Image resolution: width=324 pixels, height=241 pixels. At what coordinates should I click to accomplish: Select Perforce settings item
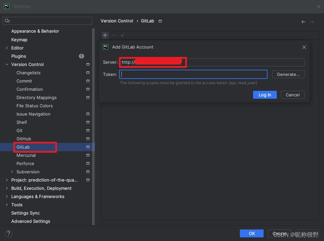(25, 163)
